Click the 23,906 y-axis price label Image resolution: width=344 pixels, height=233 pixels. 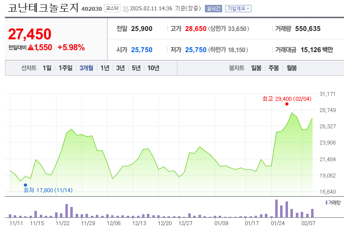(328, 143)
